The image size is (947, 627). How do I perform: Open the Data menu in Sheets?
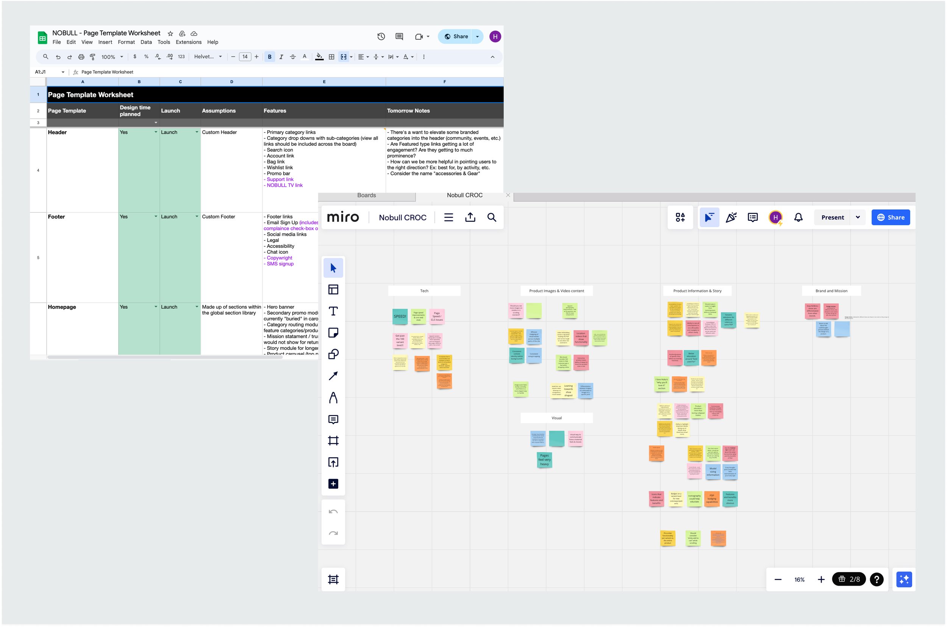coord(146,42)
